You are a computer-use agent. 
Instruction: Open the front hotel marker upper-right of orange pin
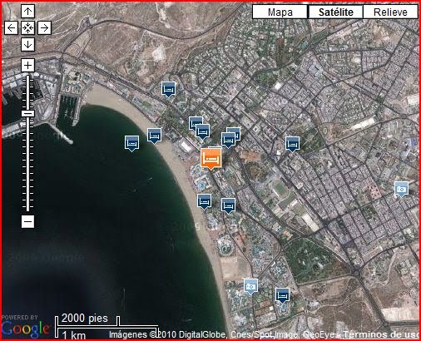coord(228,140)
